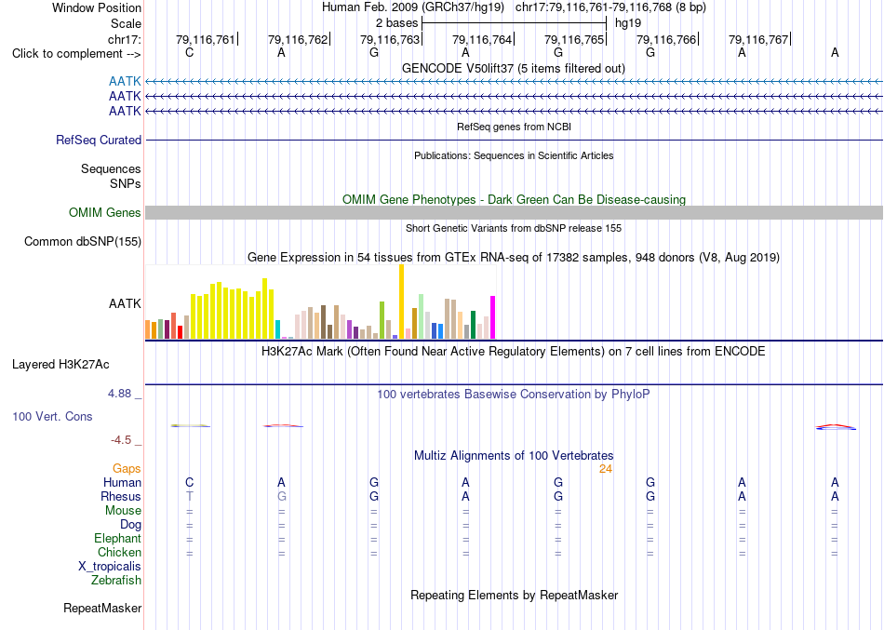Open 'Short Genetic Variants from dbSNP release 155'
The height and width of the screenshot is (630, 884).
[514, 228]
